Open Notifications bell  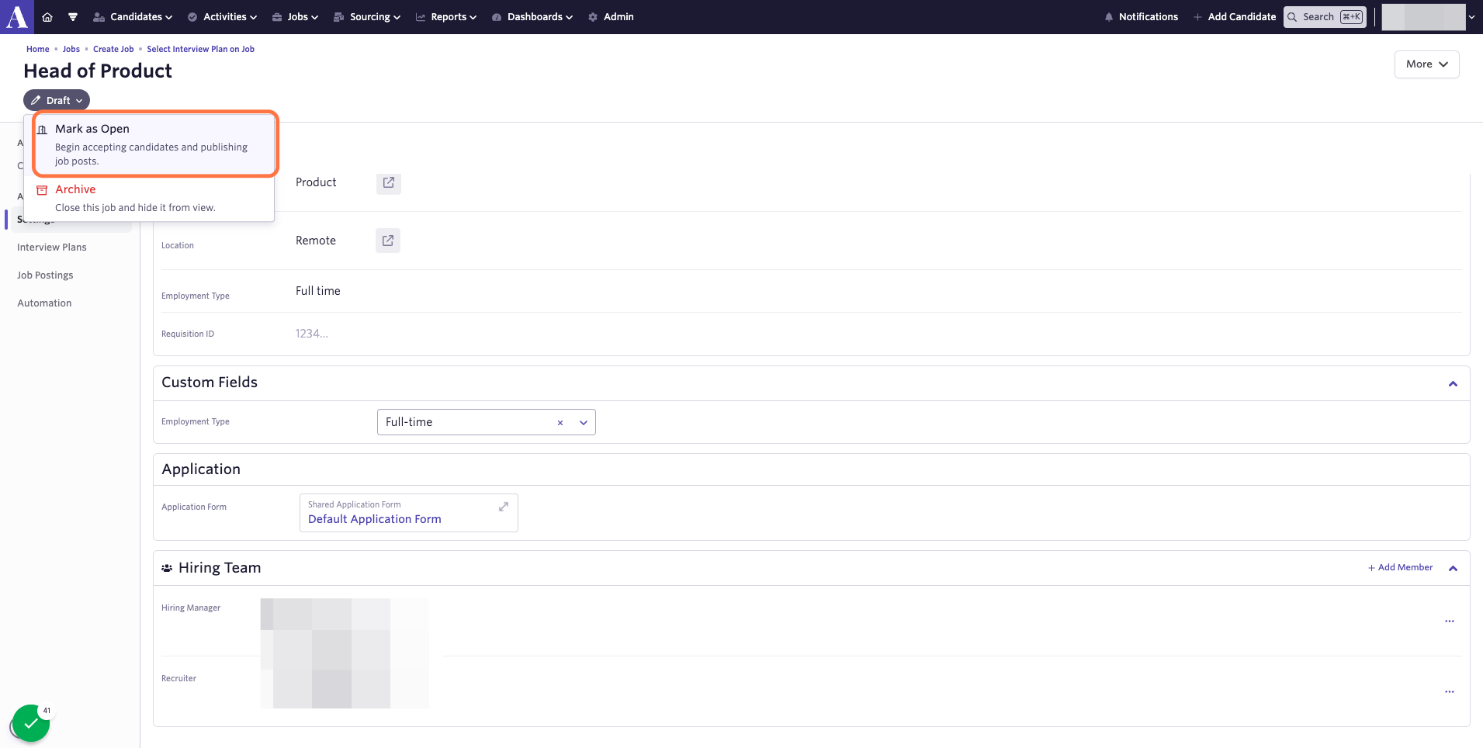1141,17
